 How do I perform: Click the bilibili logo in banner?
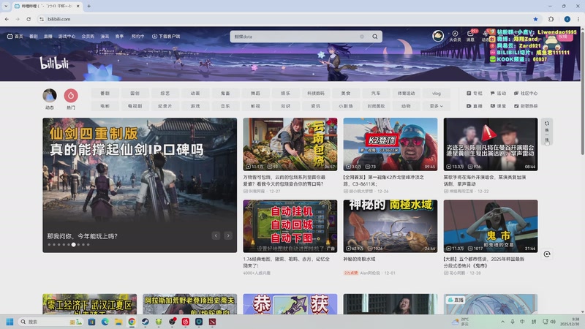tap(54, 62)
